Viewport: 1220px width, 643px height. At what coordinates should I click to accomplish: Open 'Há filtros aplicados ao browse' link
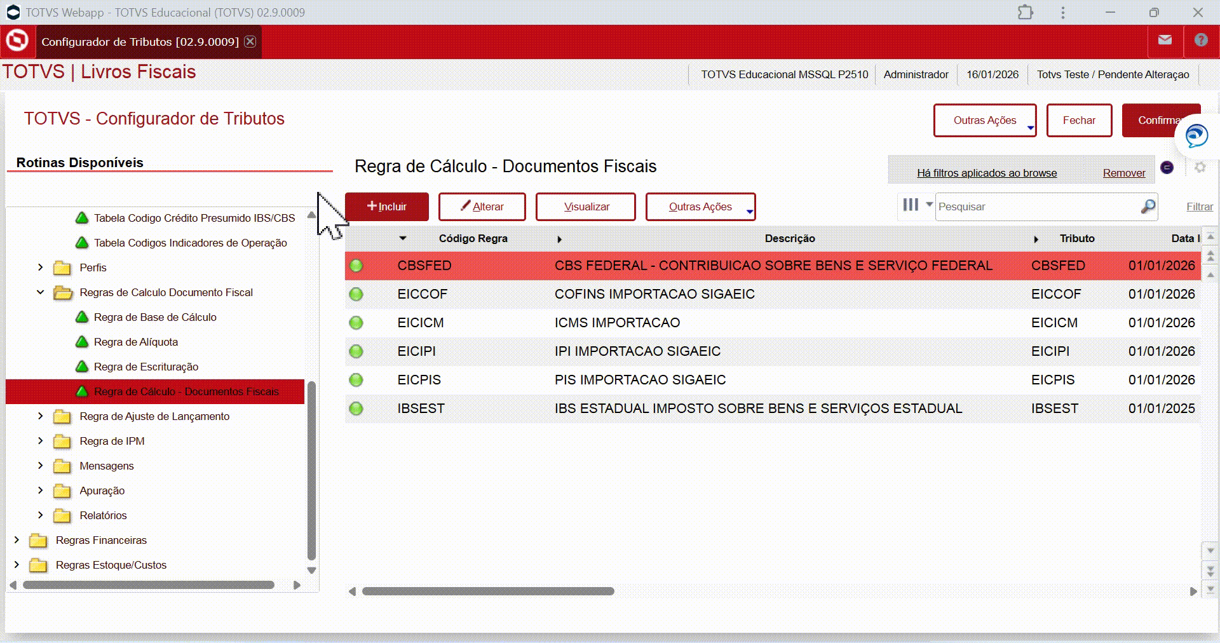coord(987,173)
